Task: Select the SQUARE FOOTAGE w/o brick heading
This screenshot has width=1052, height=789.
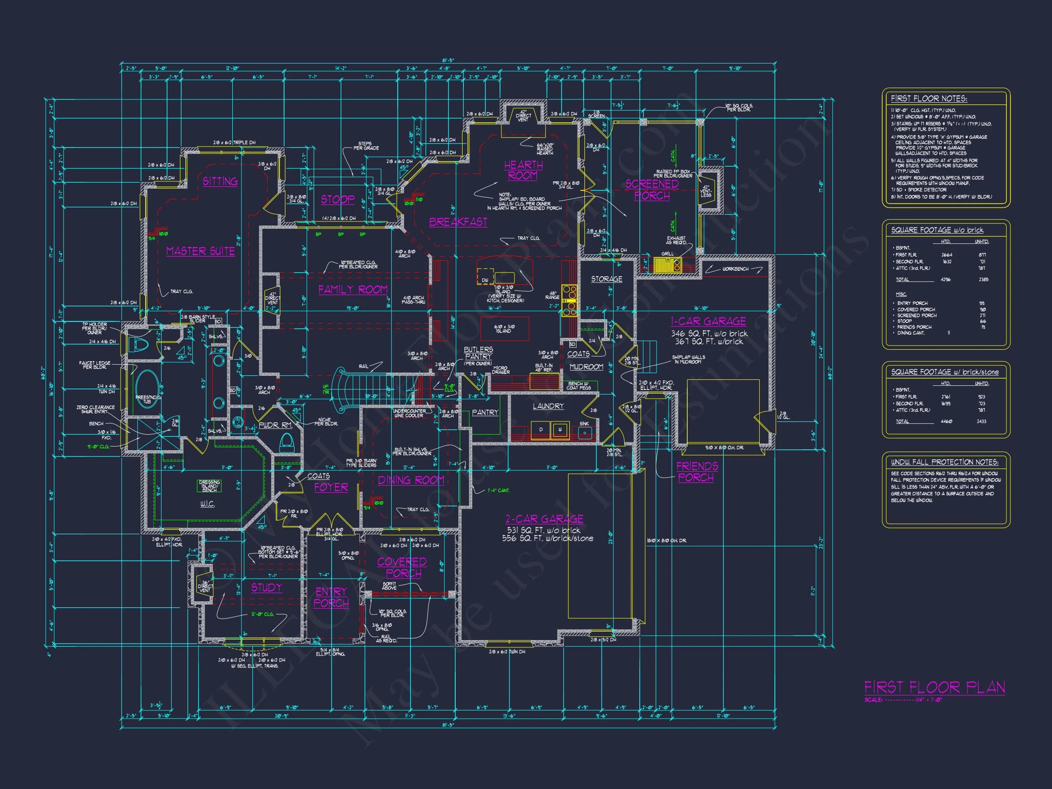Action: click(937, 230)
